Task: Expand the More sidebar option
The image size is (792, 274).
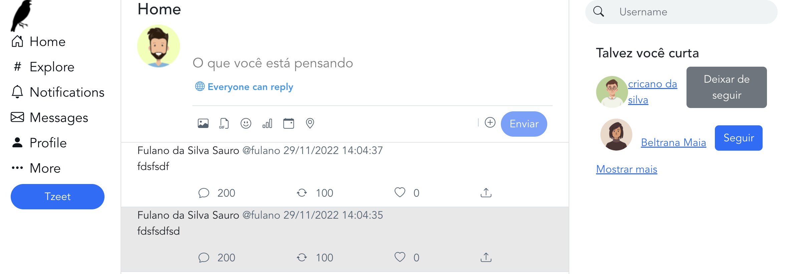Action: click(x=45, y=168)
